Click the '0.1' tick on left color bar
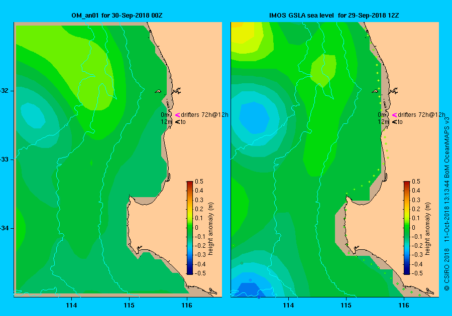The height and width of the screenshot is (316, 452). tap(199, 218)
